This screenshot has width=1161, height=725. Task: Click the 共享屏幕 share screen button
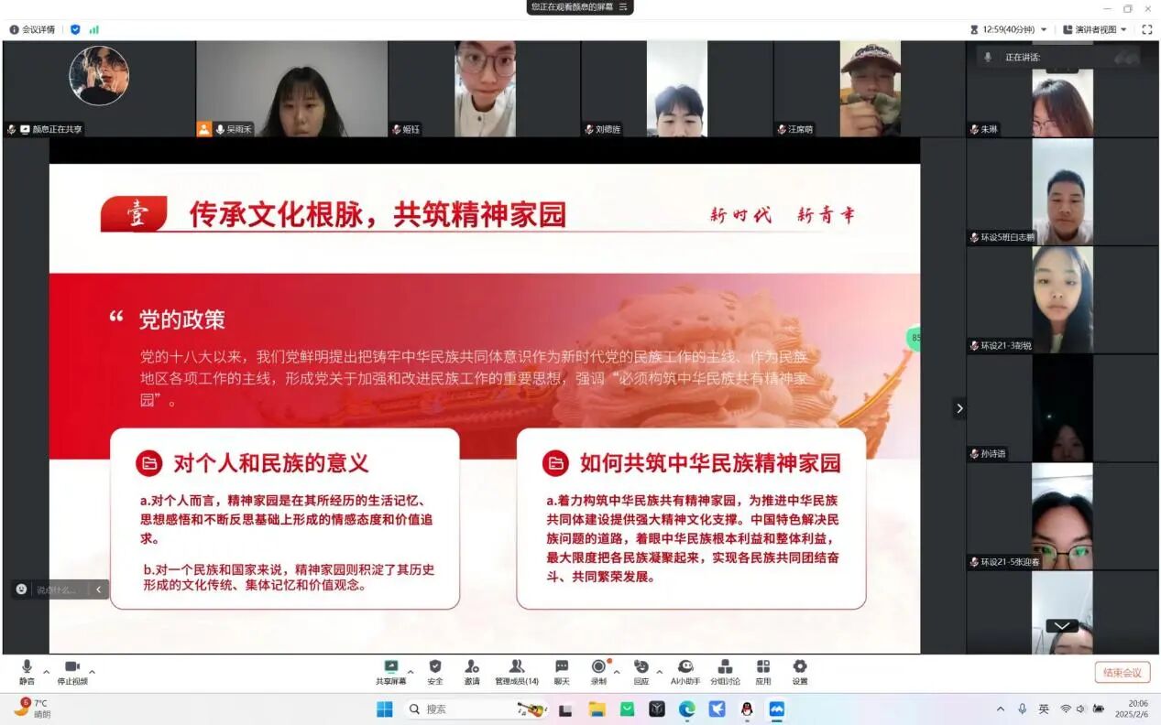[391, 671]
